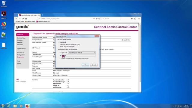Open Getting Started bookmark
192x108 pixels.
[30, 22]
